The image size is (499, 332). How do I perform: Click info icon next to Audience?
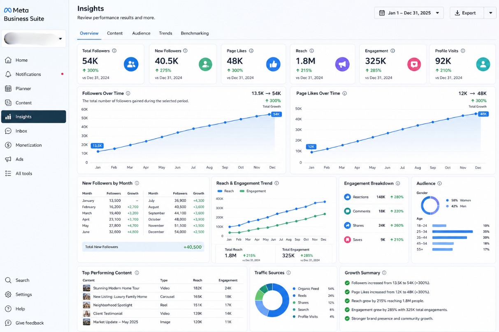point(440,183)
